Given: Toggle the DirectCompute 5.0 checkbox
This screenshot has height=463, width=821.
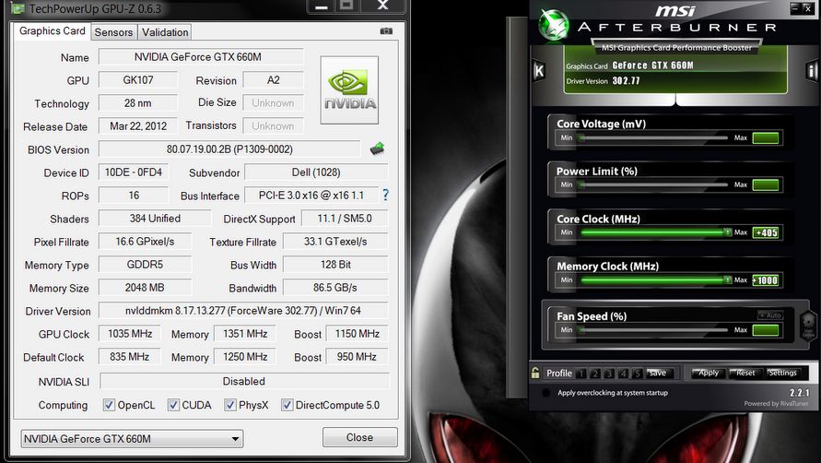Looking at the screenshot, I should [x=287, y=405].
